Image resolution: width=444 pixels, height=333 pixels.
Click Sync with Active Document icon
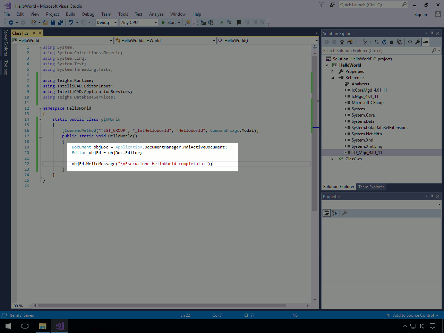(377, 42)
